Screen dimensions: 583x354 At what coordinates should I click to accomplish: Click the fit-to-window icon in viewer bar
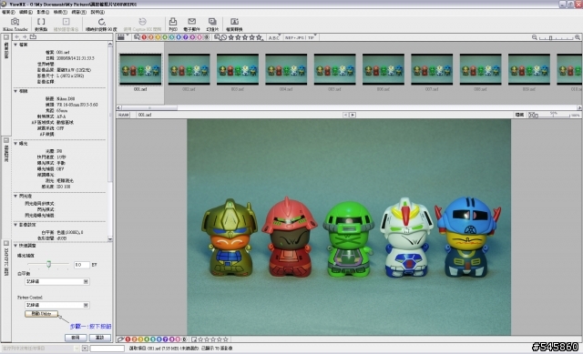533,115
